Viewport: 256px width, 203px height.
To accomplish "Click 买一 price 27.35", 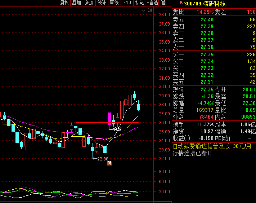I will pyautogui.click(x=207, y=54).
